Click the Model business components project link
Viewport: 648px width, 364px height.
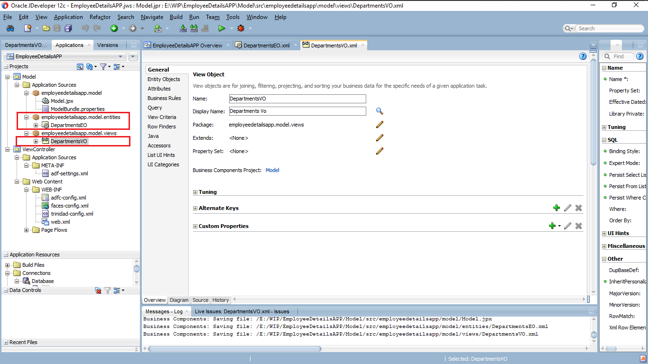click(x=272, y=170)
